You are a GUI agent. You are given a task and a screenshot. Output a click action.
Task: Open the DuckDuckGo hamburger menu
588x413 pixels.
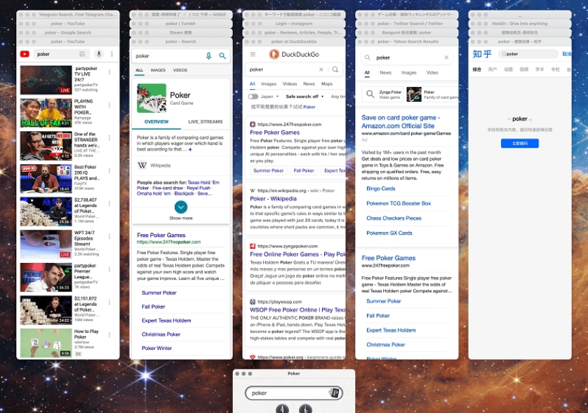[253, 55]
